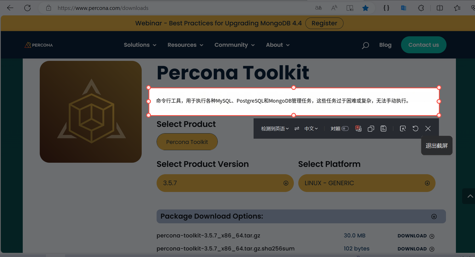Open the 中文 target language dropdown
This screenshot has height=257, width=475.
[311, 128]
